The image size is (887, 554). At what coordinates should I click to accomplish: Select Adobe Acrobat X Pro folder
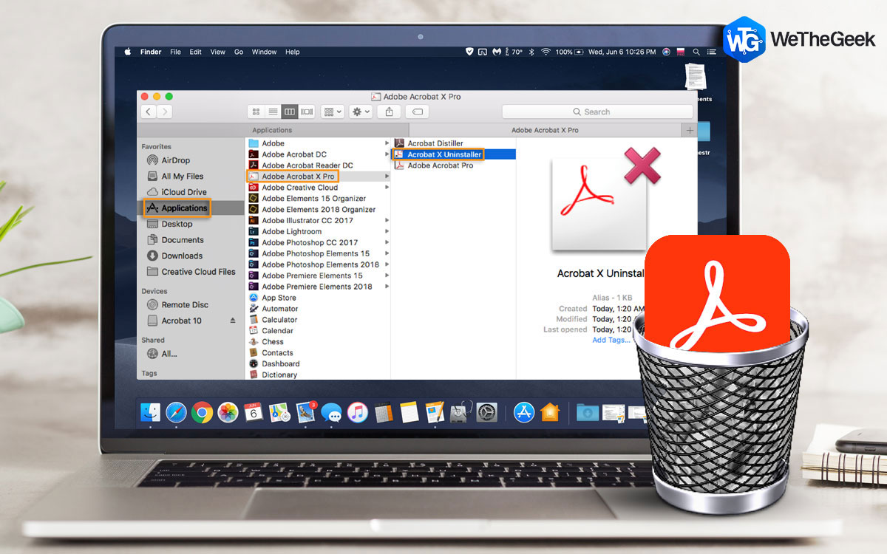(318, 177)
